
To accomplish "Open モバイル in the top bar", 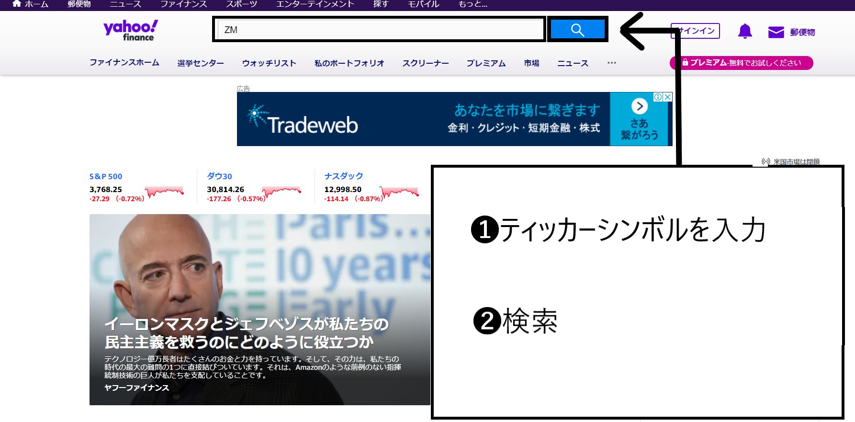I will tap(423, 4).
